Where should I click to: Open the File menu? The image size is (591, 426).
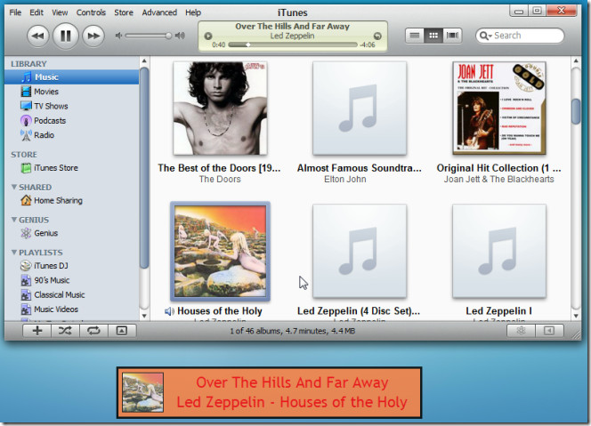pyautogui.click(x=15, y=12)
